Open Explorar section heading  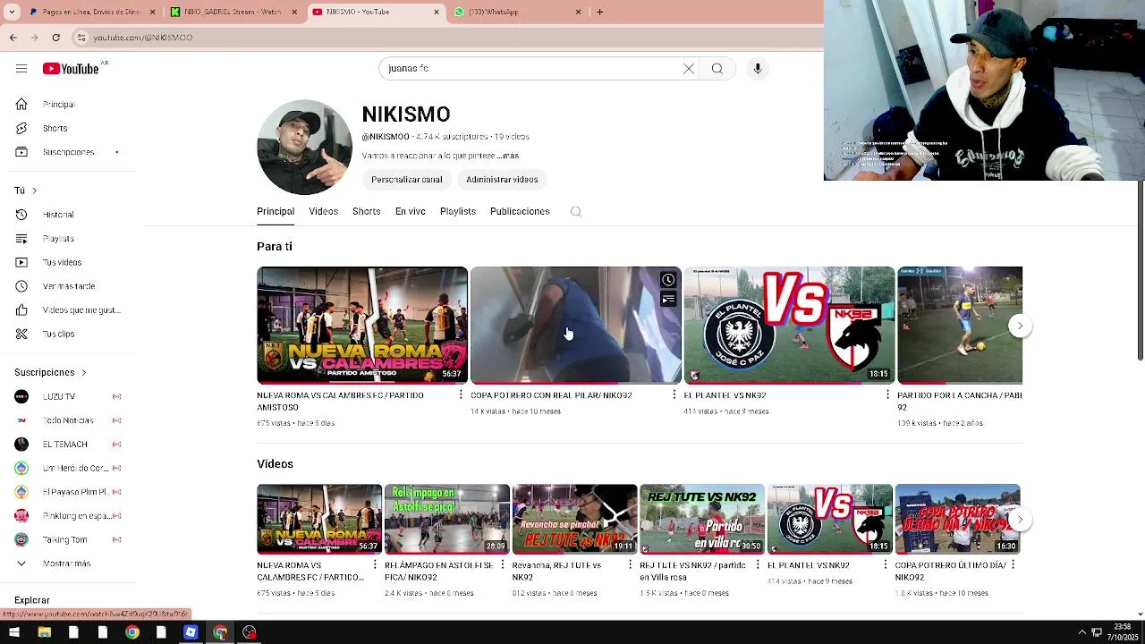click(x=32, y=600)
